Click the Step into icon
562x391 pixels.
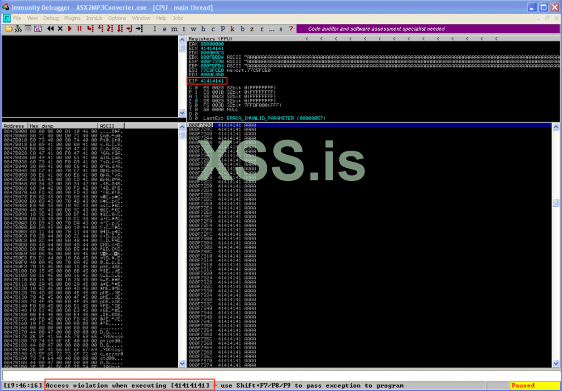pyautogui.click(x=91, y=29)
